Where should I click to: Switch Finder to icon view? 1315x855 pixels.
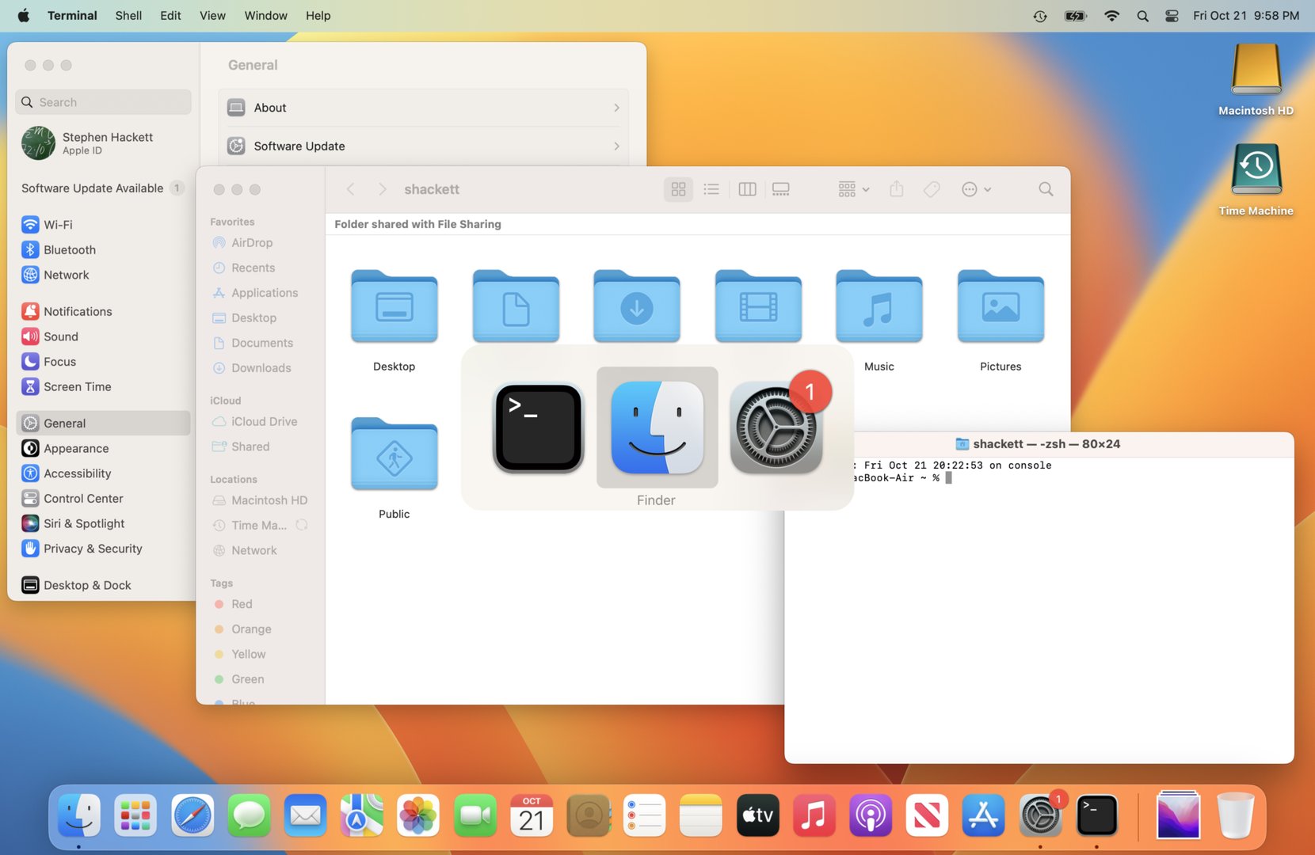[x=678, y=189]
